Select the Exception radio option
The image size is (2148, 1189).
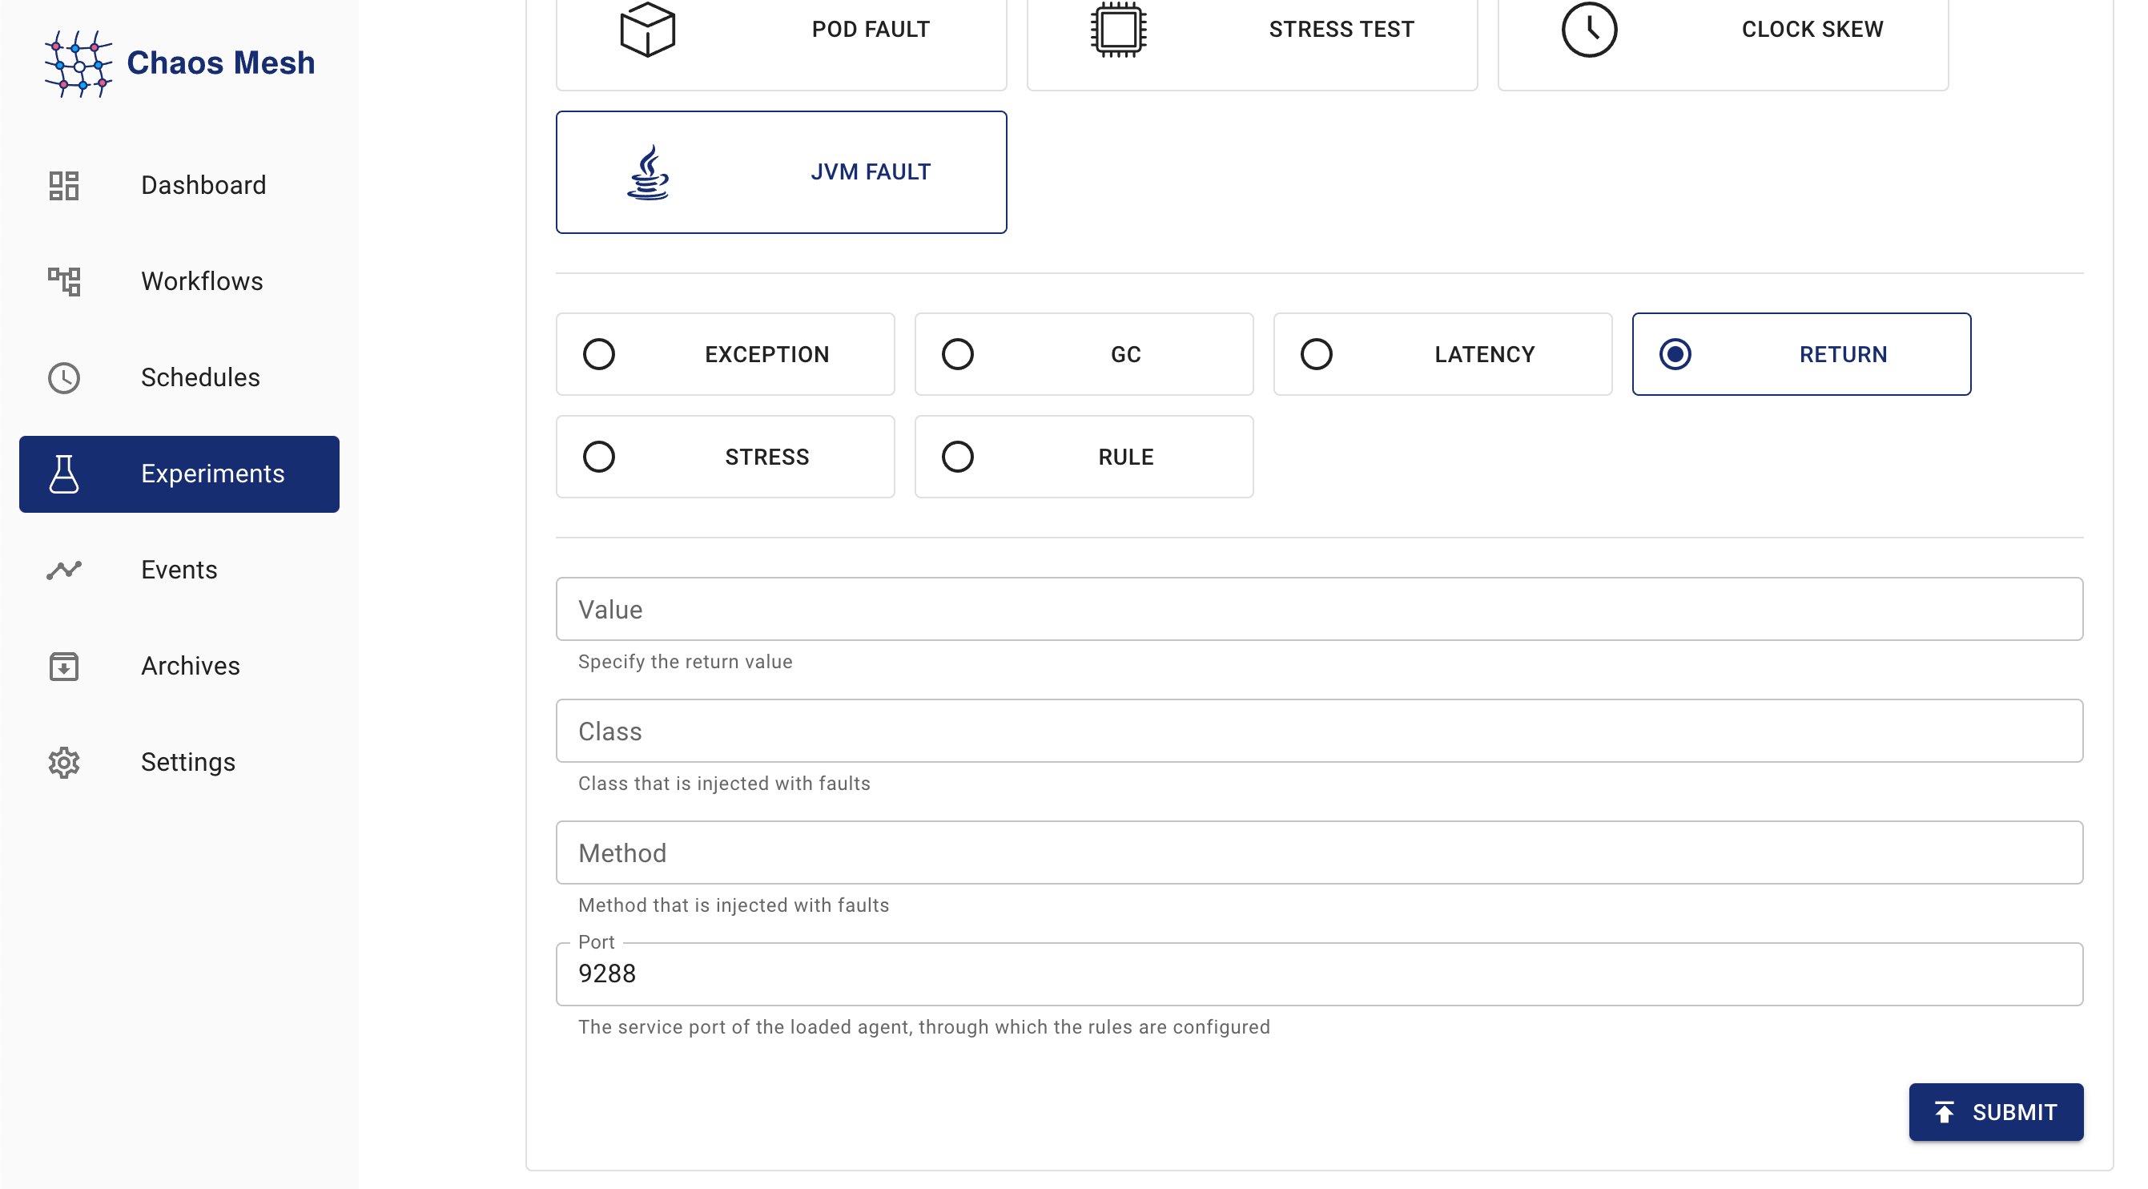pos(599,354)
